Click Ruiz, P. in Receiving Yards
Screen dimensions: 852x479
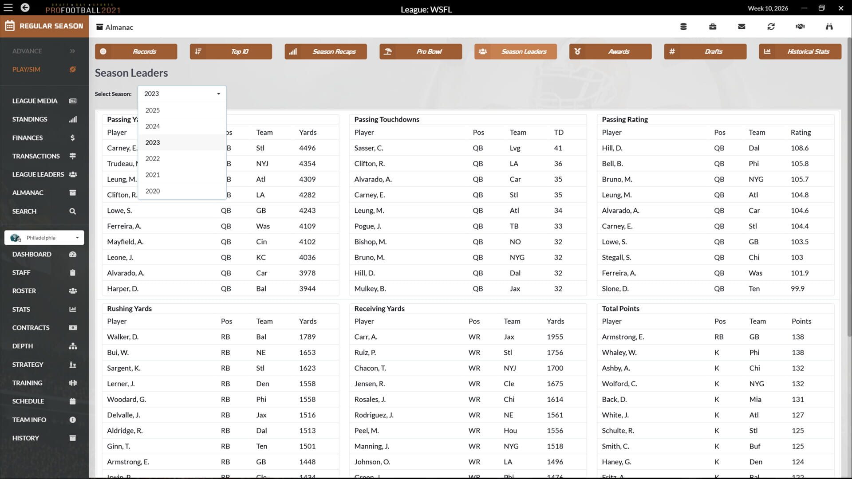[x=365, y=353]
